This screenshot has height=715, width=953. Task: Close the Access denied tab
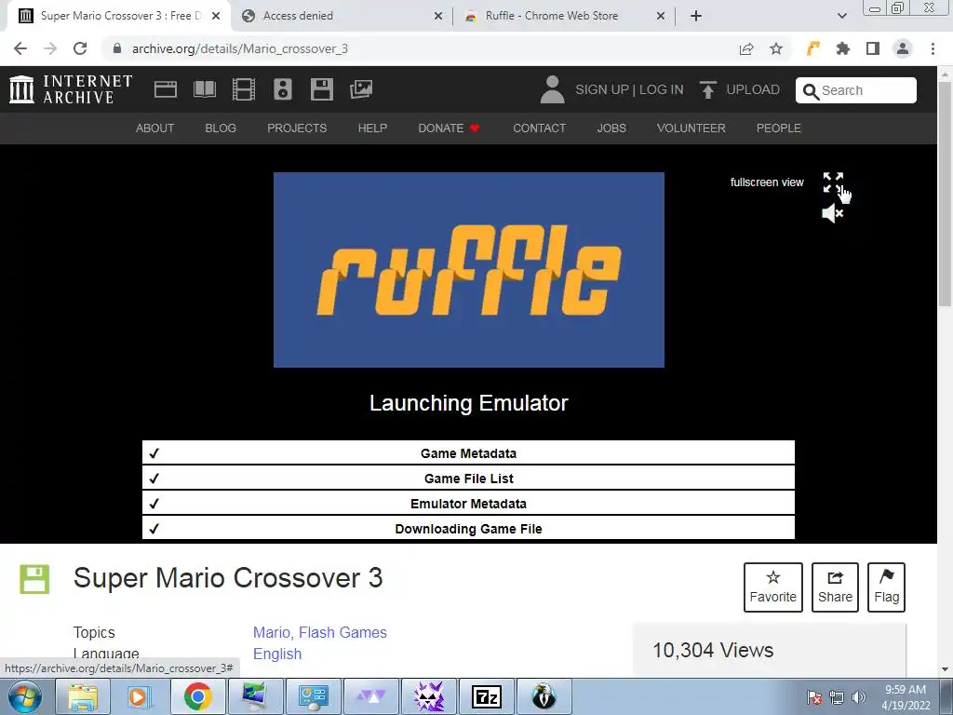click(x=438, y=17)
